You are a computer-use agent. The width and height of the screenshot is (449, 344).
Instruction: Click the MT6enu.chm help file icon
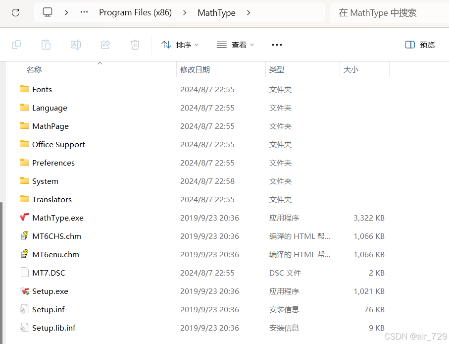pyautogui.click(x=25, y=254)
